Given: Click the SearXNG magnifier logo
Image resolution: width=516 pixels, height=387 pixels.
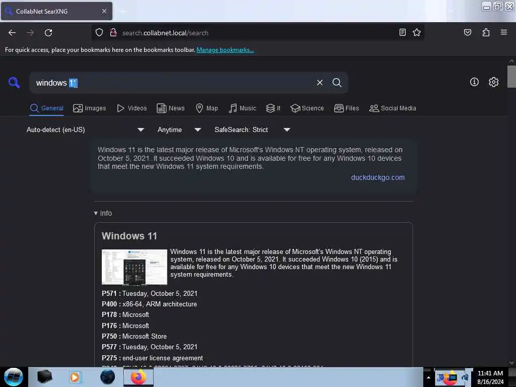Looking at the screenshot, I should tap(14, 83).
